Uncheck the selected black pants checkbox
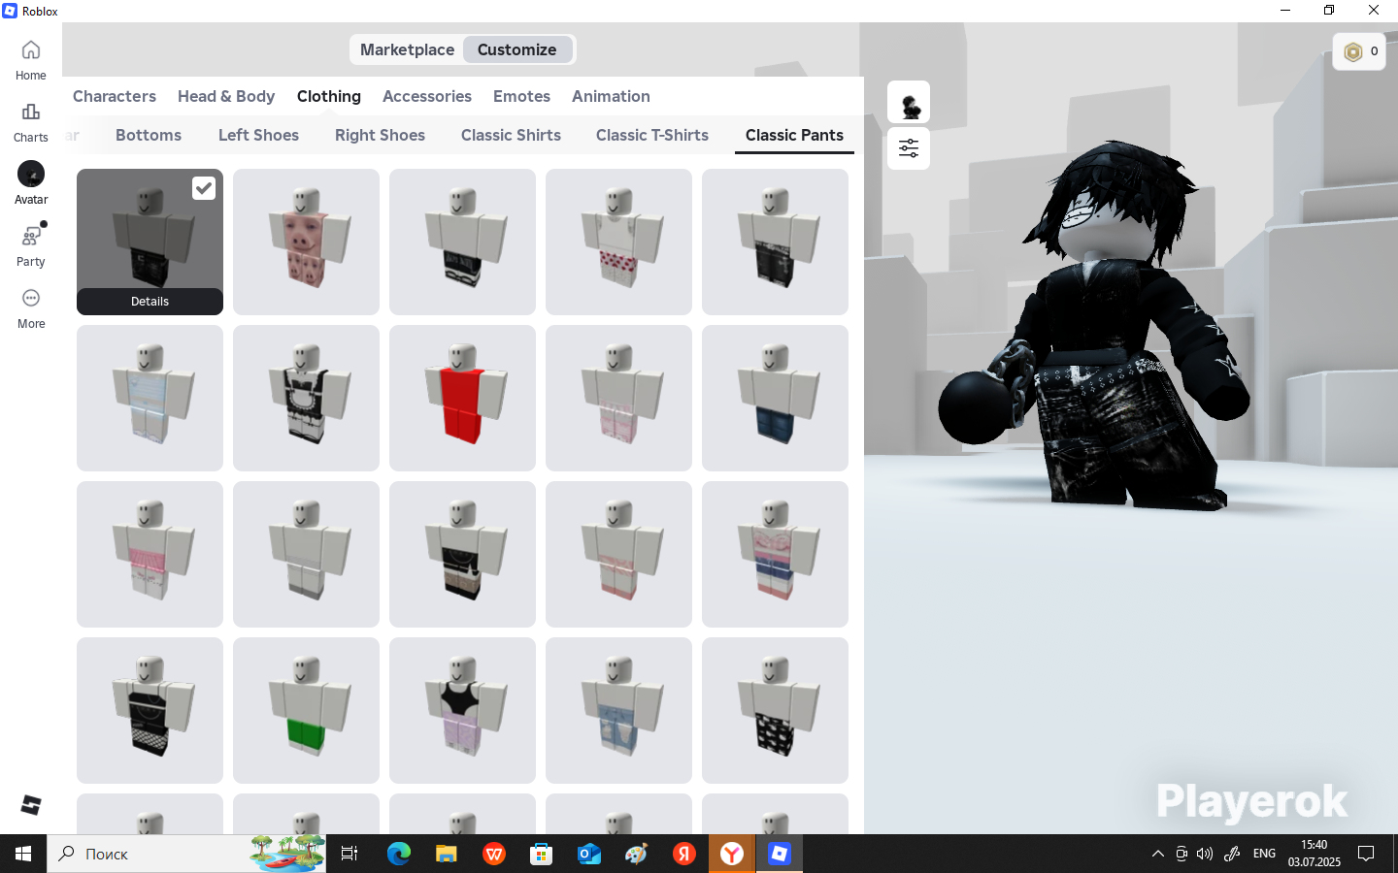The width and height of the screenshot is (1398, 873). pos(203,188)
